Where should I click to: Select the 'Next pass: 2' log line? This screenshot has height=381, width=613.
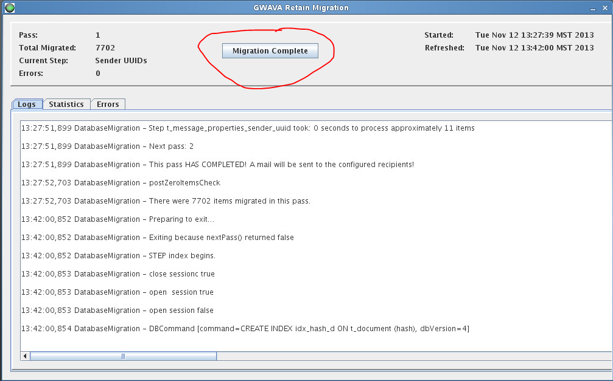tap(108, 146)
